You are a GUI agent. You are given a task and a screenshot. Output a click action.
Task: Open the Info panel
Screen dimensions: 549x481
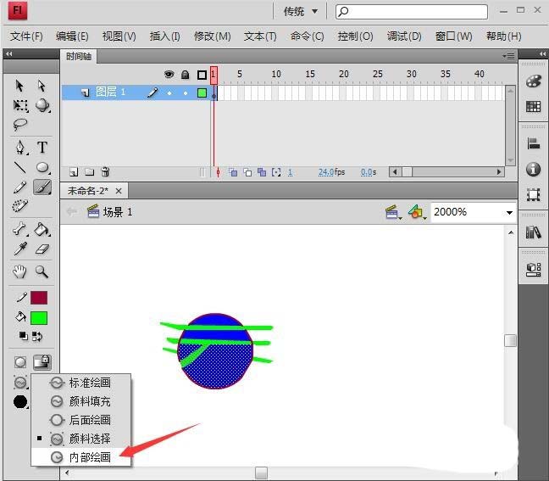pyautogui.click(x=533, y=169)
